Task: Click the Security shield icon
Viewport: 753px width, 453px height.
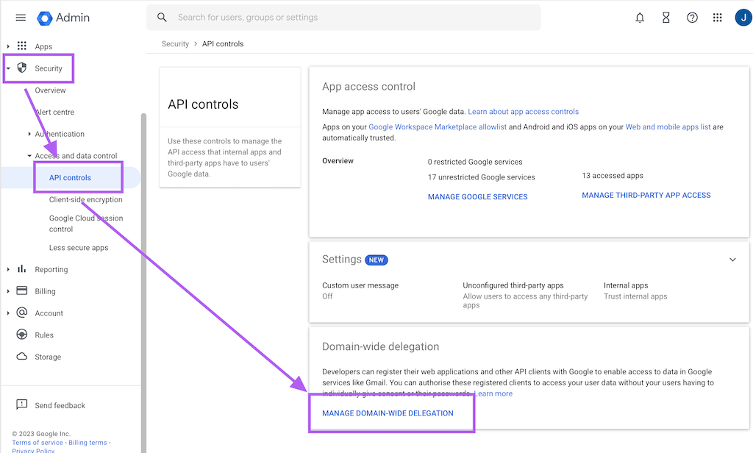Action: tap(21, 68)
